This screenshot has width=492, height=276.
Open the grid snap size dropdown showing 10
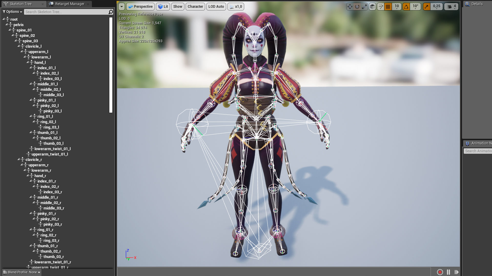tap(397, 7)
